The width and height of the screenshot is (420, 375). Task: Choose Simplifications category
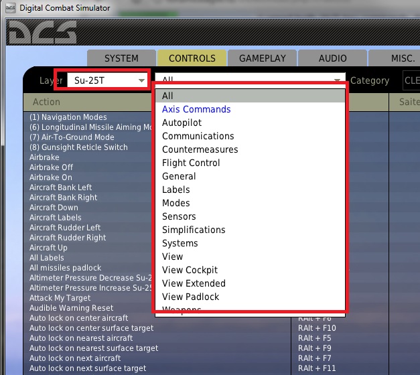[250, 230]
